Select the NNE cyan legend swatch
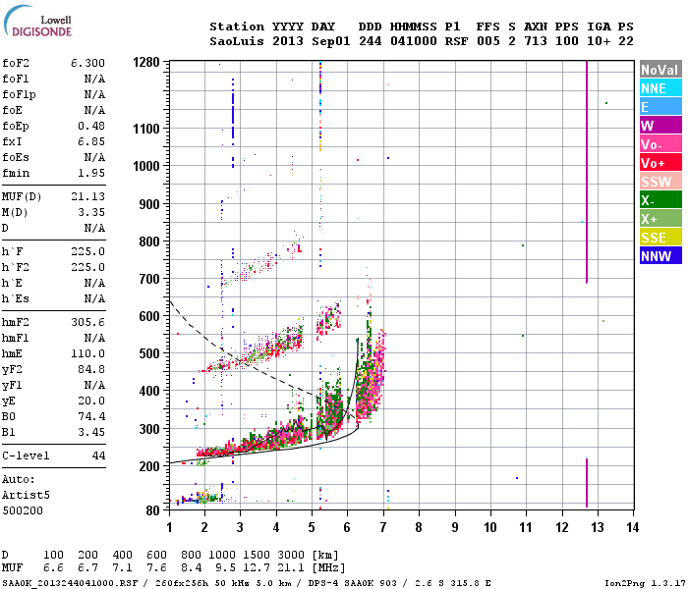The height and width of the screenshot is (589, 688). 660,88
